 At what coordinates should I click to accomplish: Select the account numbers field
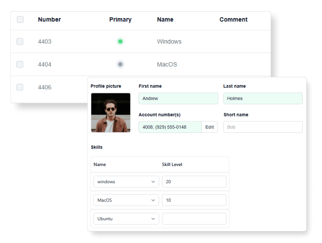pos(170,127)
